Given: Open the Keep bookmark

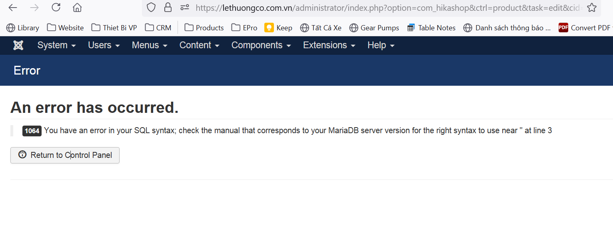Looking at the screenshot, I should [x=278, y=28].
